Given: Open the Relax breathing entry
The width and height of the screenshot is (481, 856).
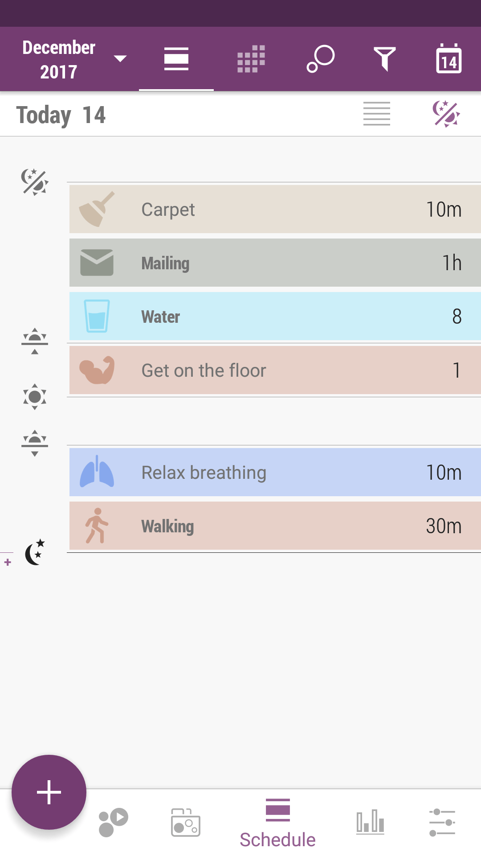Looking at the screenshot, I should [x=275, y=473].
